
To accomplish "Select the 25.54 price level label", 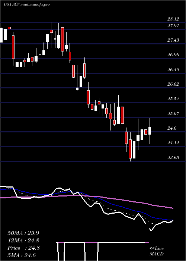I will (173, 99).
